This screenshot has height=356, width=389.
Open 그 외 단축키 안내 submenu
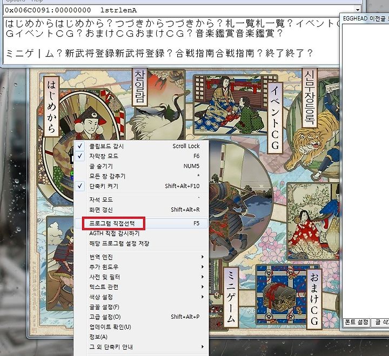(x=141, y=347)
